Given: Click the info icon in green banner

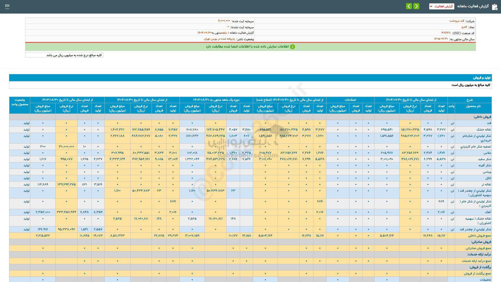Looking at the screenshot, I should [293, 47].
